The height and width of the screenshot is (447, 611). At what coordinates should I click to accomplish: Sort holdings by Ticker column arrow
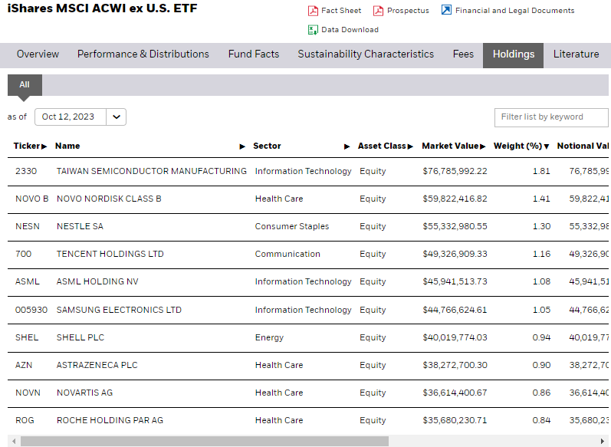pyautogui.click(x=44, y=146)
